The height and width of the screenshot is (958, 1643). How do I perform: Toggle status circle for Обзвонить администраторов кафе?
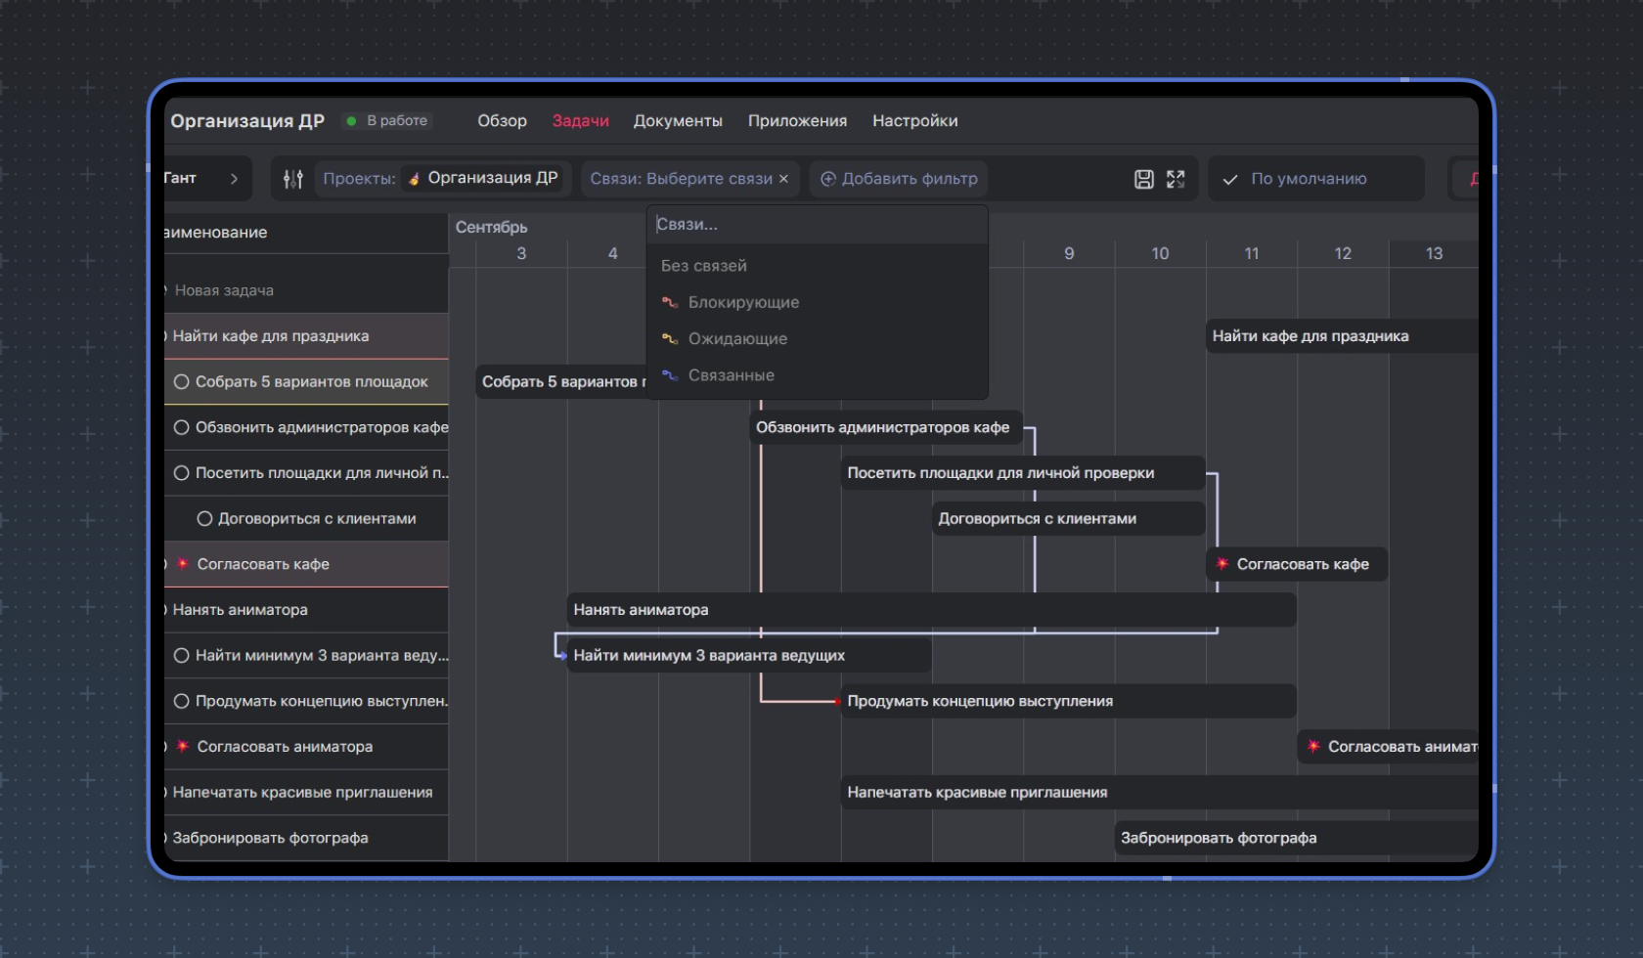(x=182, y=427)
